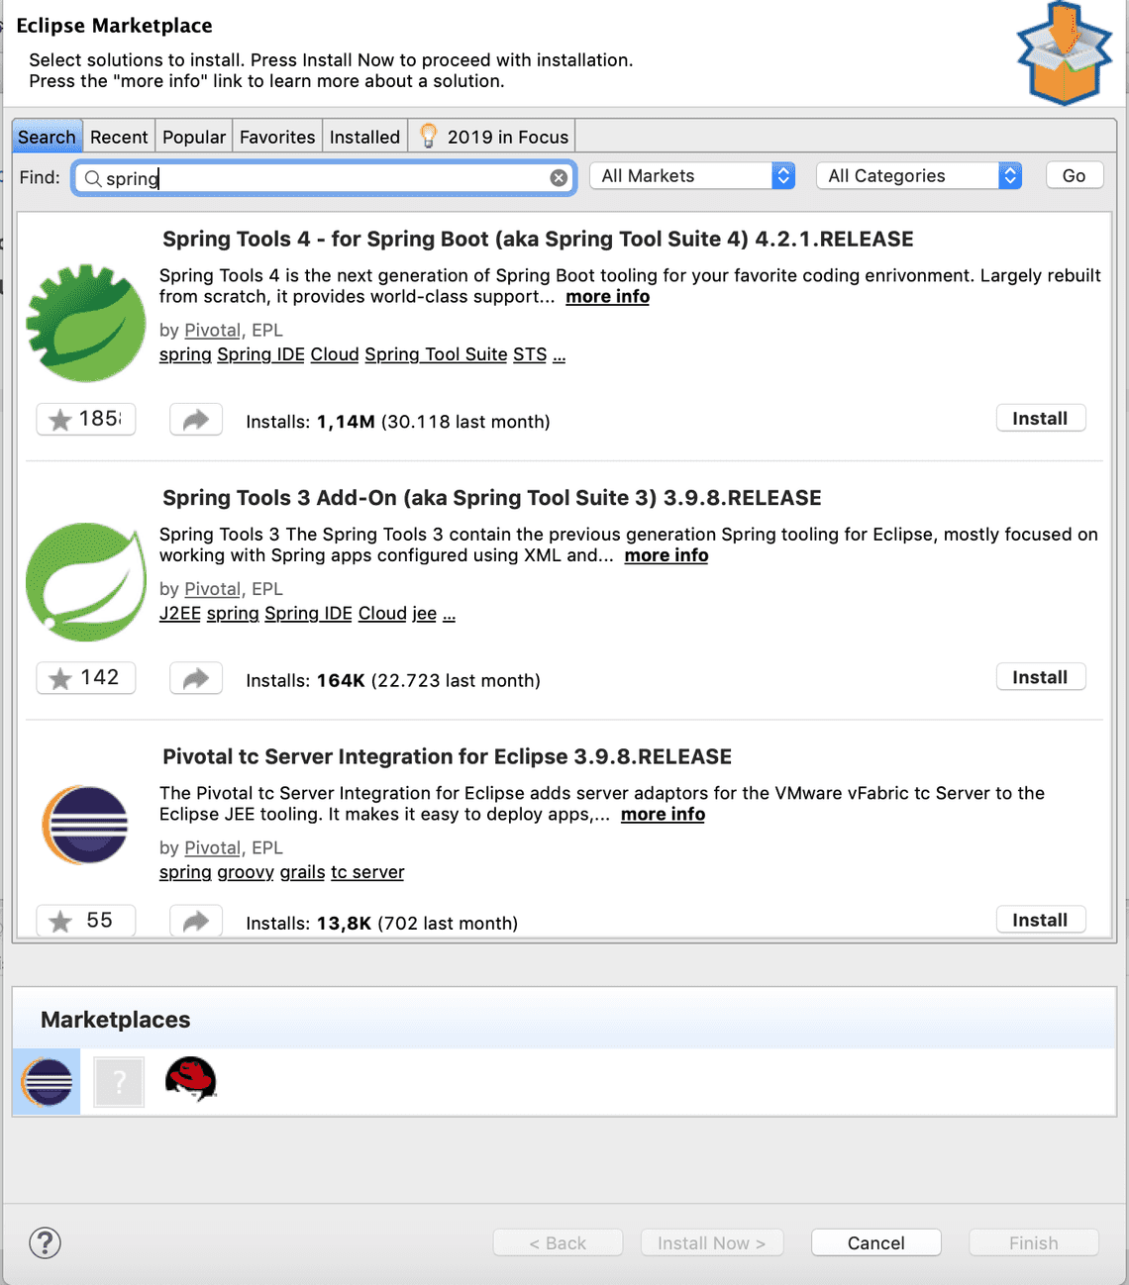Switch to the Installed tab
This screenshot has height=1285, width=1129.
point(364,138)
